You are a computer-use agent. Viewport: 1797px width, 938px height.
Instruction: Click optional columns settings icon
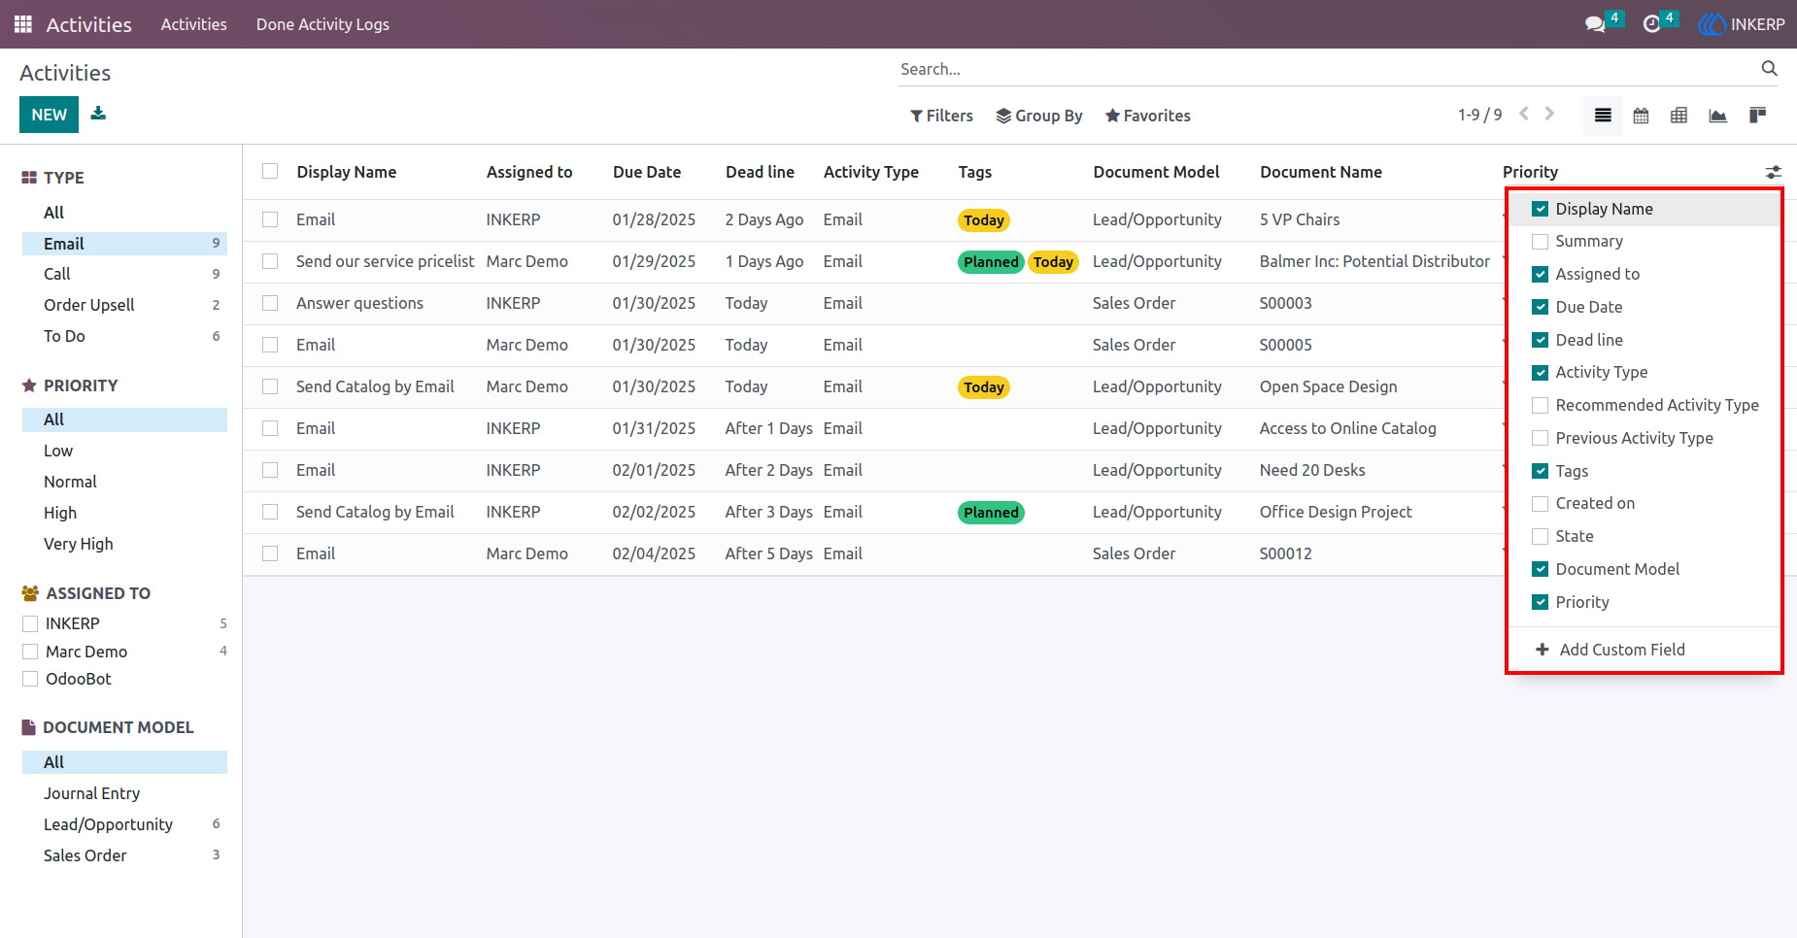1774,172
